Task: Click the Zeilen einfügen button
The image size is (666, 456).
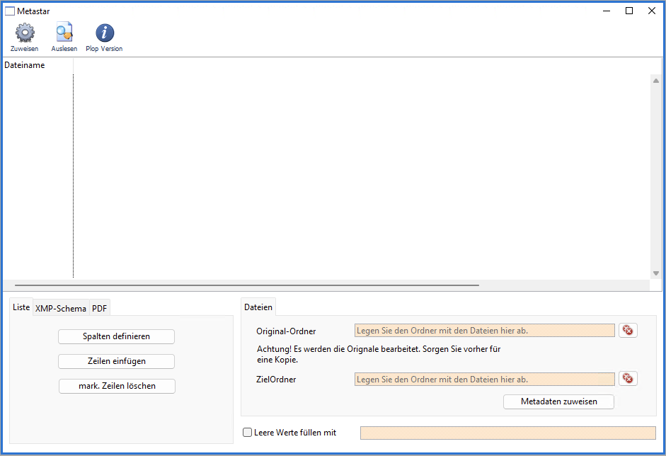Action: (x=116, y=361)
